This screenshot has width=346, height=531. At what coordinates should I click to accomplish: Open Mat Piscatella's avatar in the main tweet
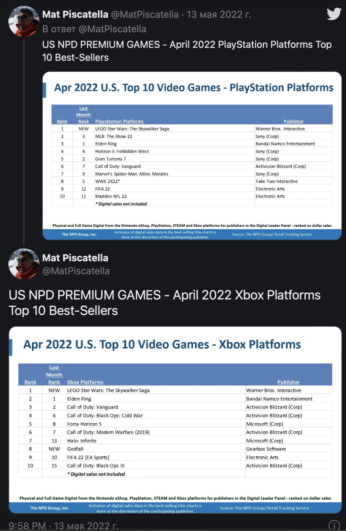[x=24, y=264]
